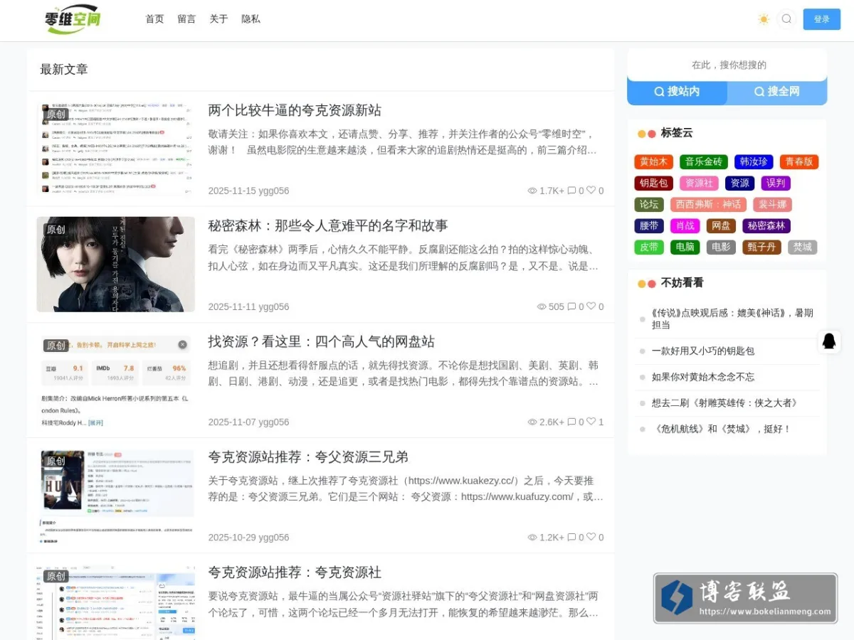Open article 找资源？看这里：四个高人气的网盘站
This screenshot has height=640, width=854.
(x=321, y=341)
